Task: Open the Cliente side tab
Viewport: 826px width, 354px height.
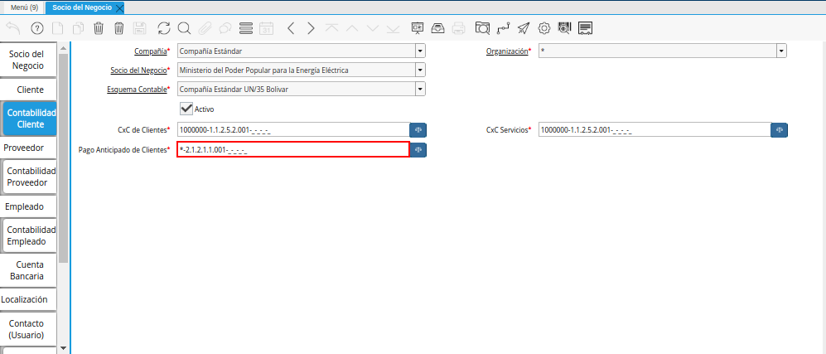Action: (x=30, y=90)
